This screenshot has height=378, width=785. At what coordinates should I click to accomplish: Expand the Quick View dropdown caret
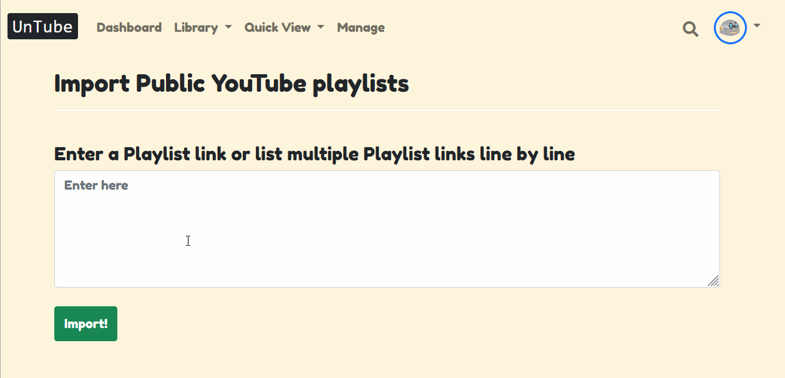pyautogui.click(x=321, y=27)
